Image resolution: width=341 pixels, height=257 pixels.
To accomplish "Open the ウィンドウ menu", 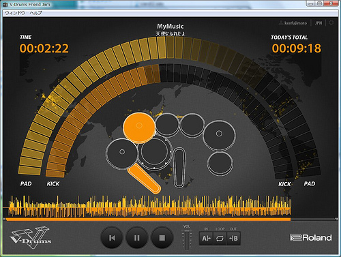I will (x=15, y=13).
